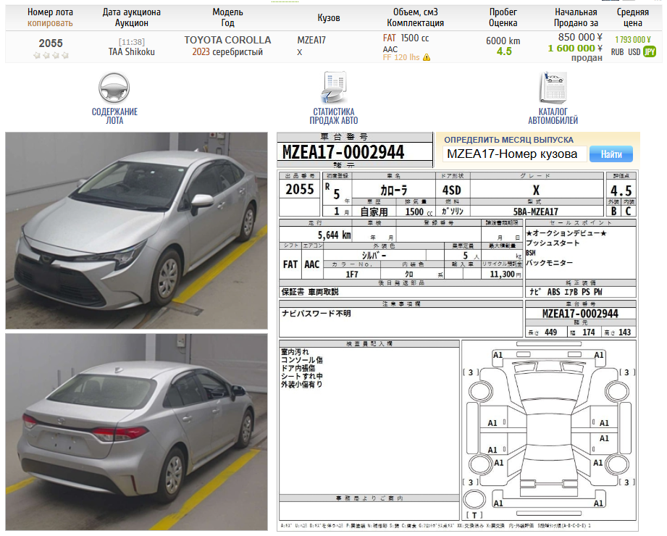The height and width of the screenshot is (536, 667).
Task: Switch price currency to RUB
Action: click(x=617, y=52)
